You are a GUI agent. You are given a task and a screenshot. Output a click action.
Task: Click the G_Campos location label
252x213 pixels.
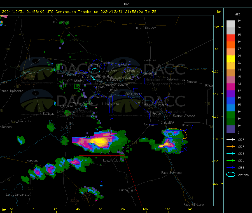[x=190, y=82]
